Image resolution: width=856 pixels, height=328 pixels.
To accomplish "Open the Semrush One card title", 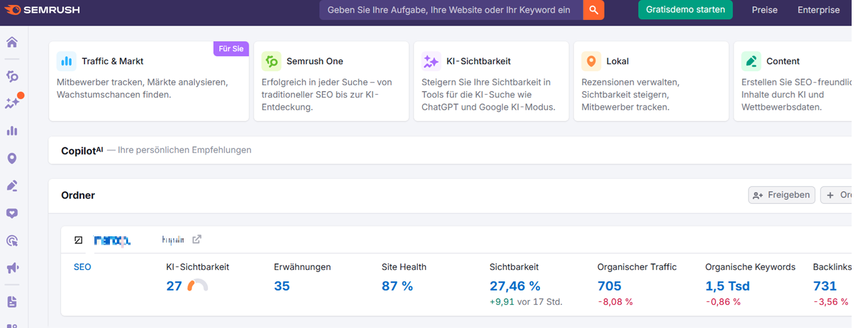I will (x=315, y=61).
